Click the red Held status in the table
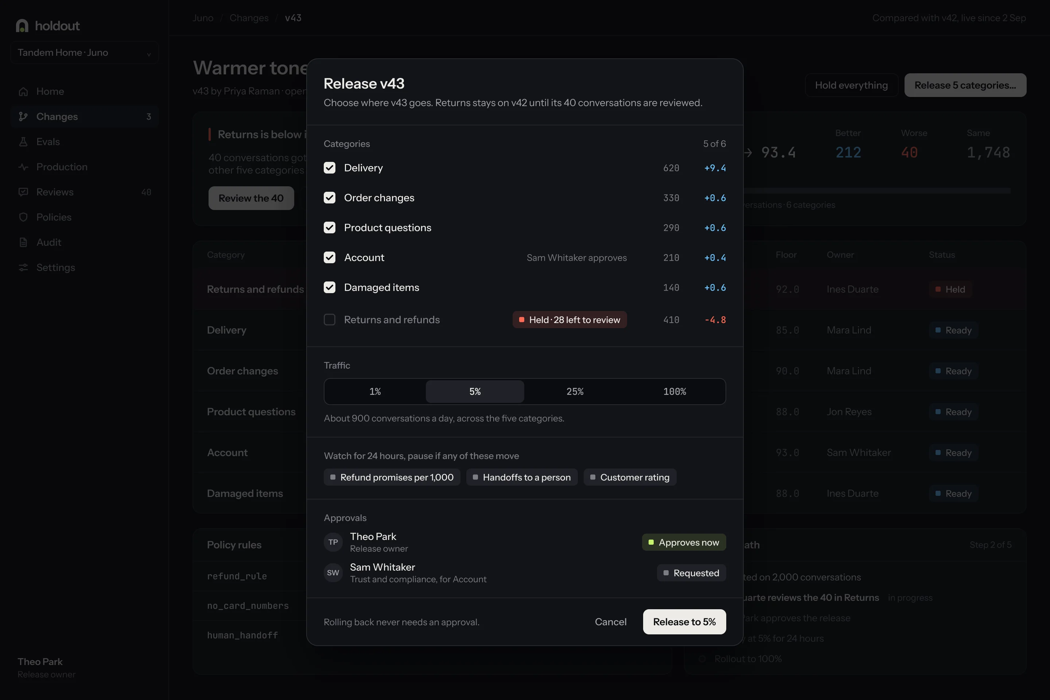 (950, 289)
